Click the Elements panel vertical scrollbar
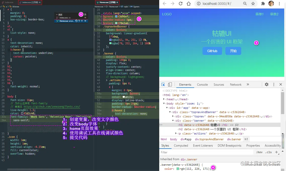The height and width of the screenshot is (171, 286). [282, 103]
